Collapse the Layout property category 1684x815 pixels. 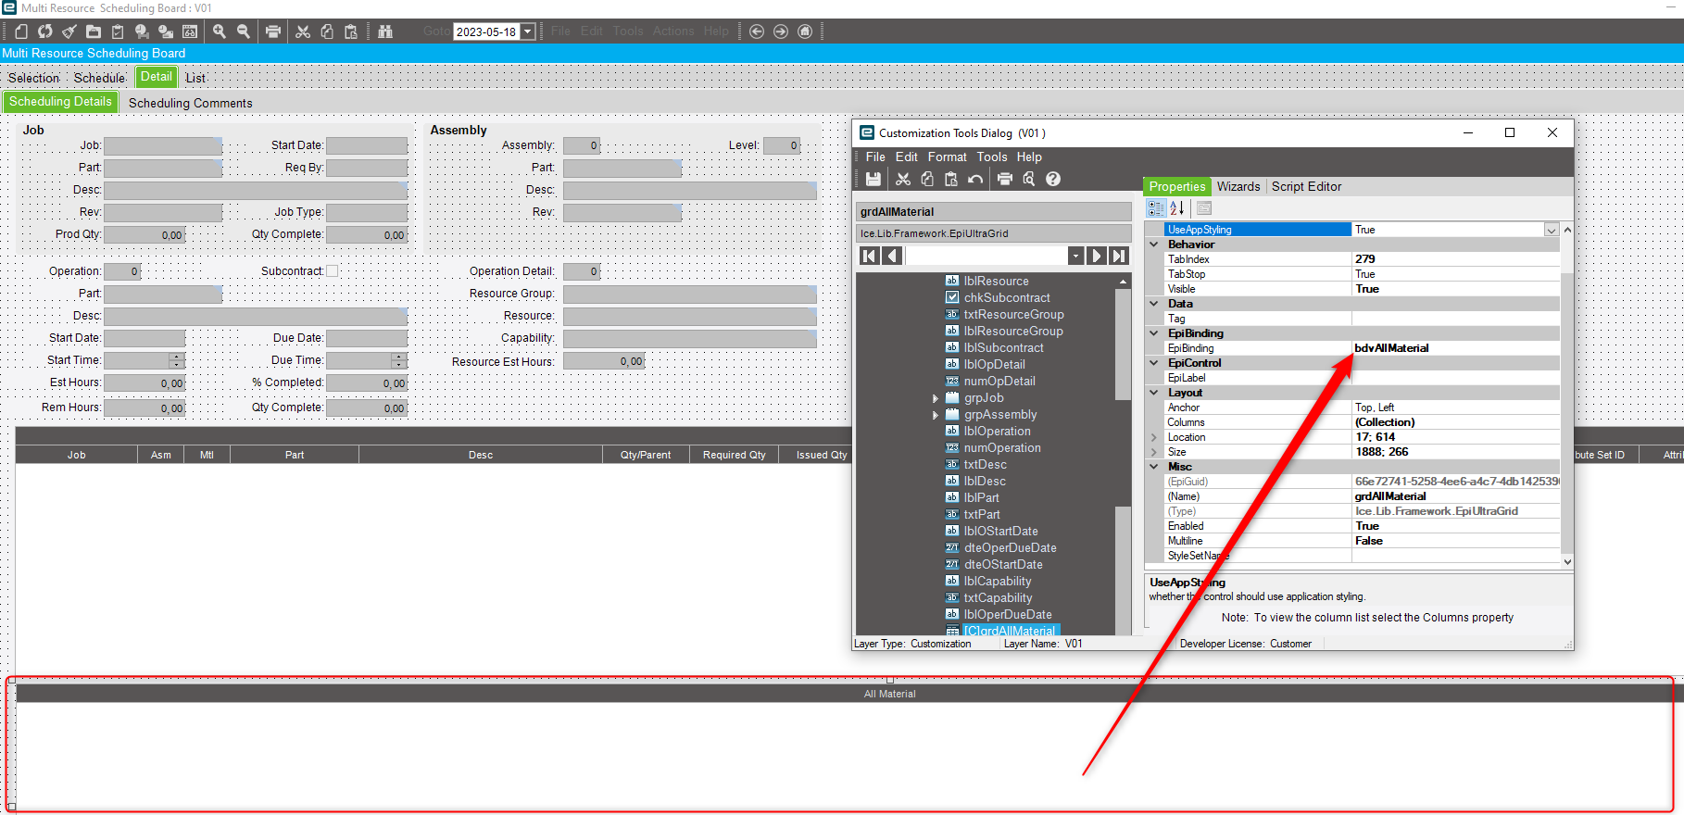(x=1154, y=393)
